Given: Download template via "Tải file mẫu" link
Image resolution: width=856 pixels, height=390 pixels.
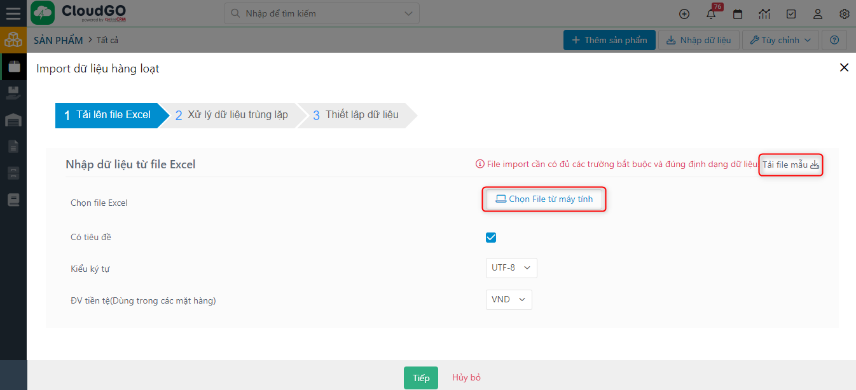Looking at the screenshot, I should click(x=791, y=165).
